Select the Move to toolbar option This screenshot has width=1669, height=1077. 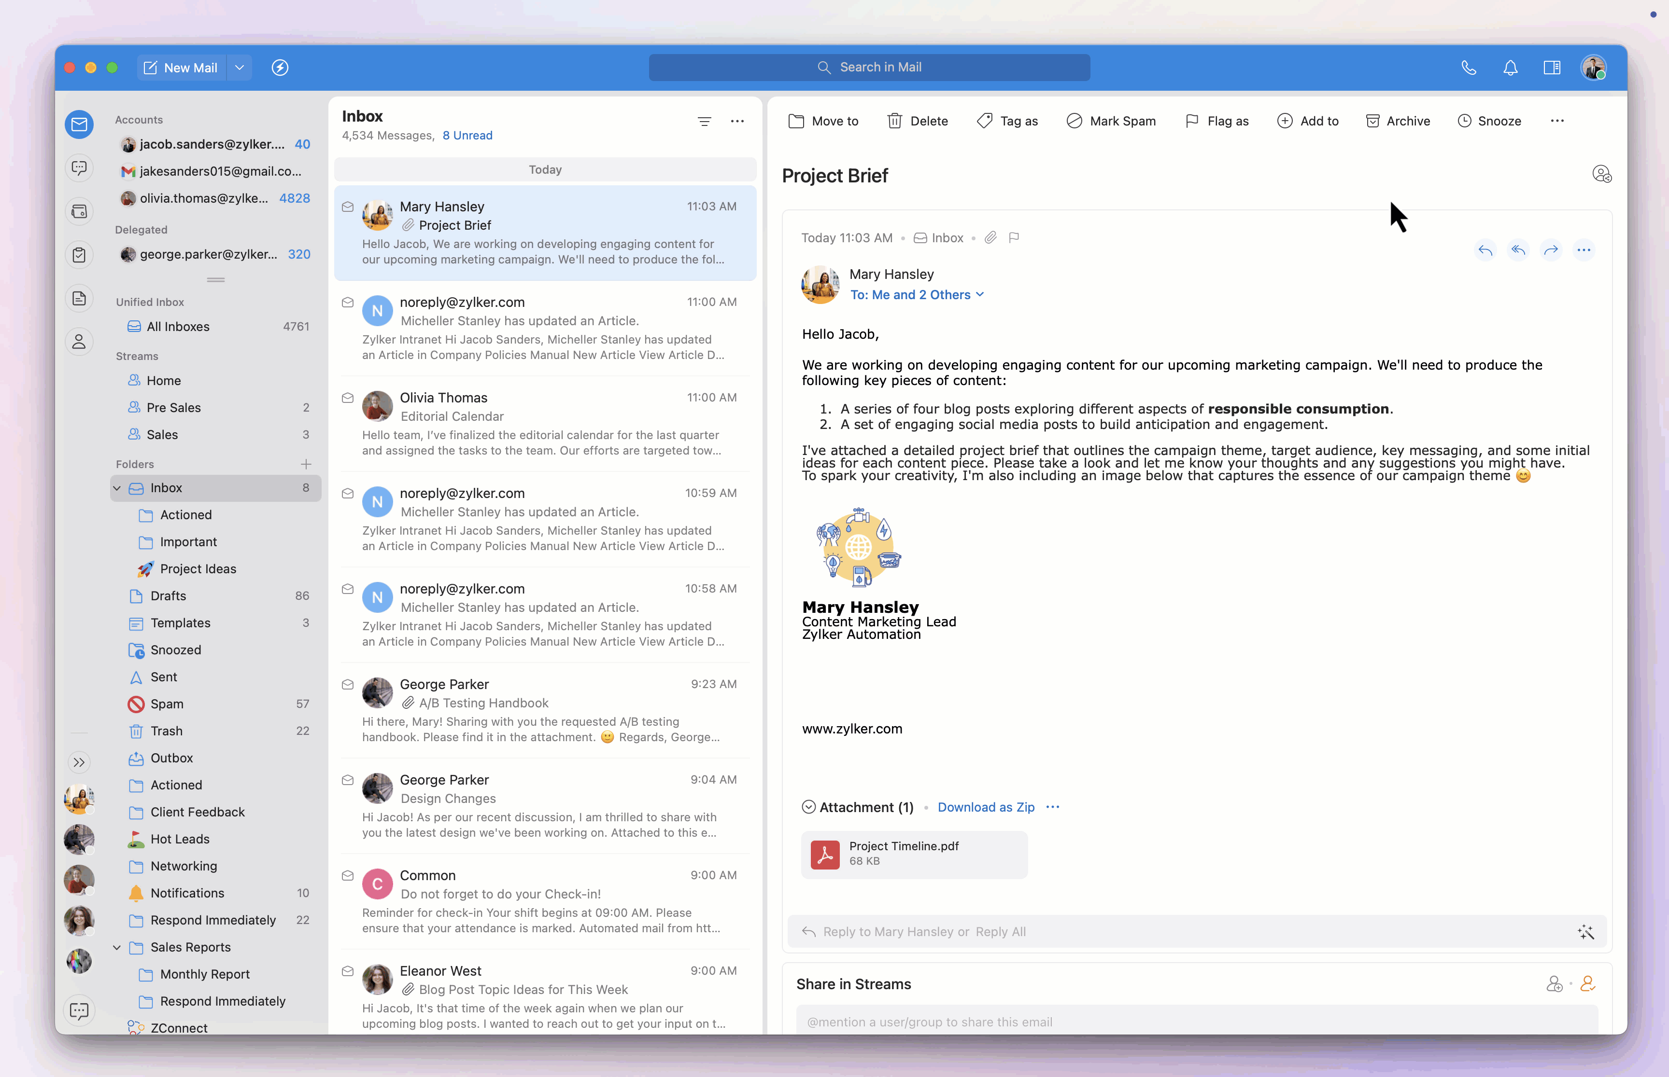pyautogui.click(x=824, y=121)
